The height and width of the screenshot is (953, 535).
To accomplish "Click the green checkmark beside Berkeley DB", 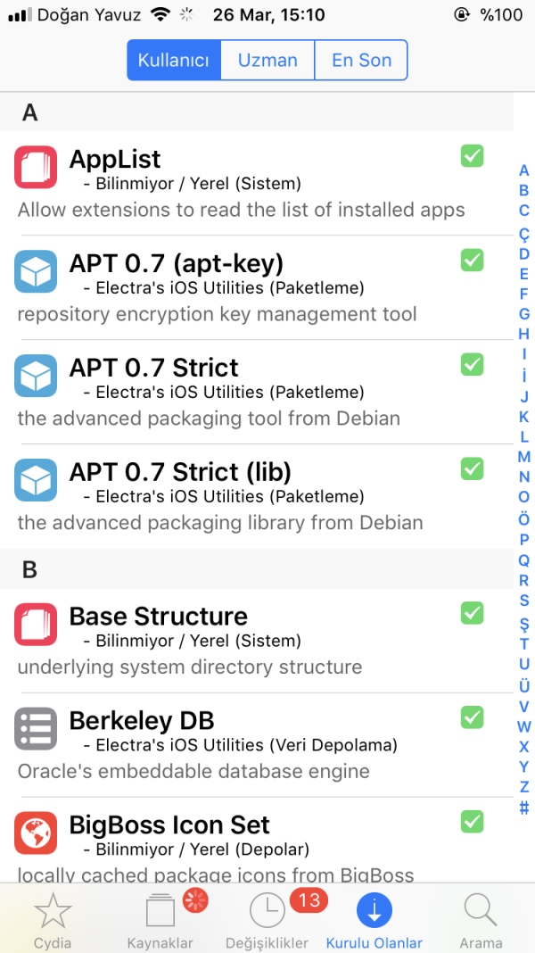I will point(472,717).
